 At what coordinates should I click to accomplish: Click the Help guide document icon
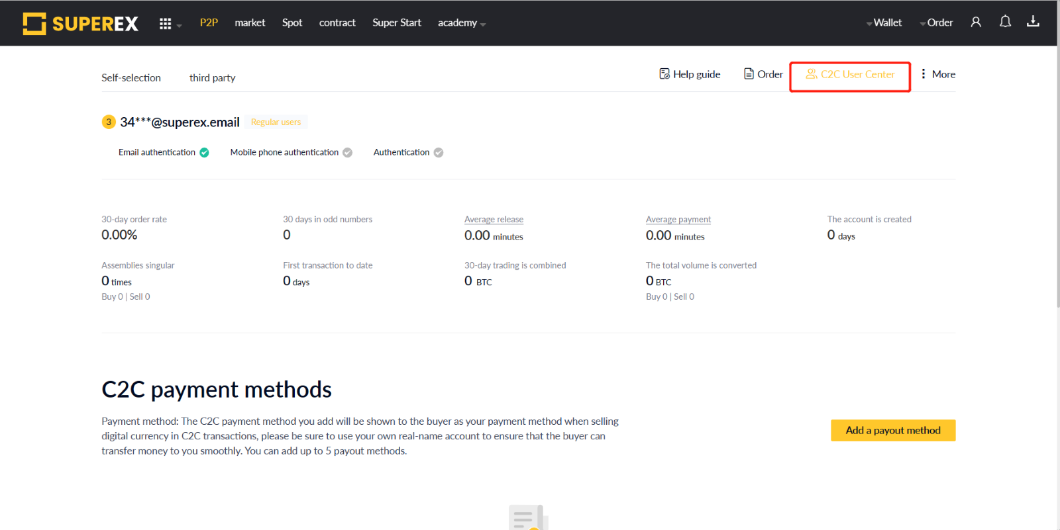click(664, 73)
